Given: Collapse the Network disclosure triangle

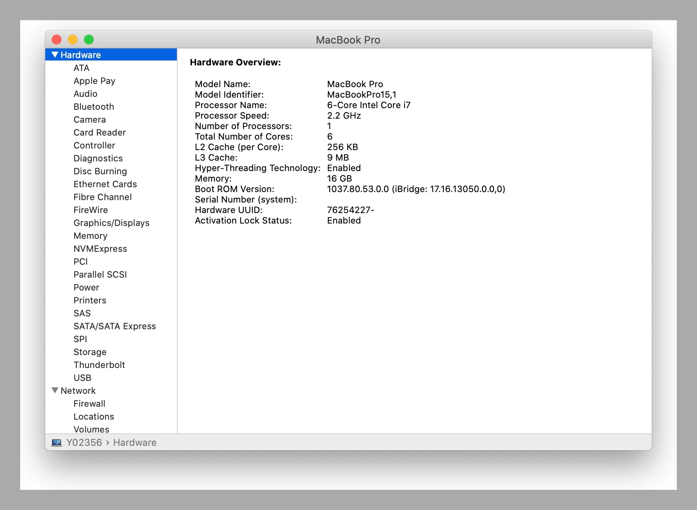Looking at the screenshot, I should pos(55,390).
